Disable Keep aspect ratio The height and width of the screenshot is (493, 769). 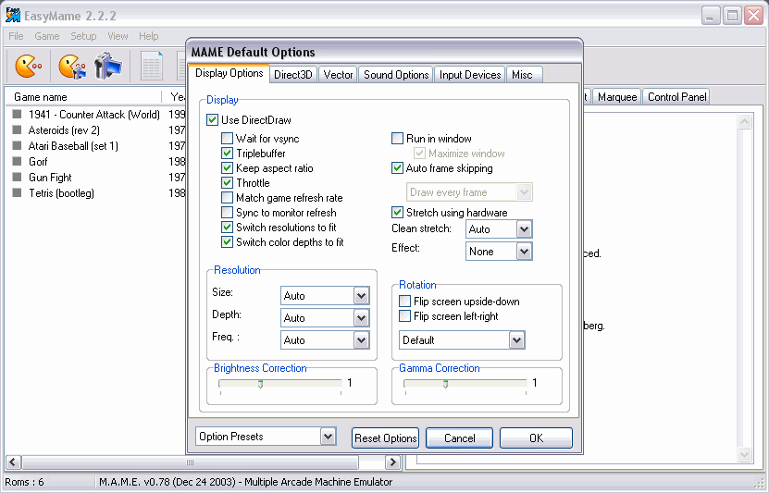tap(227, 168)
